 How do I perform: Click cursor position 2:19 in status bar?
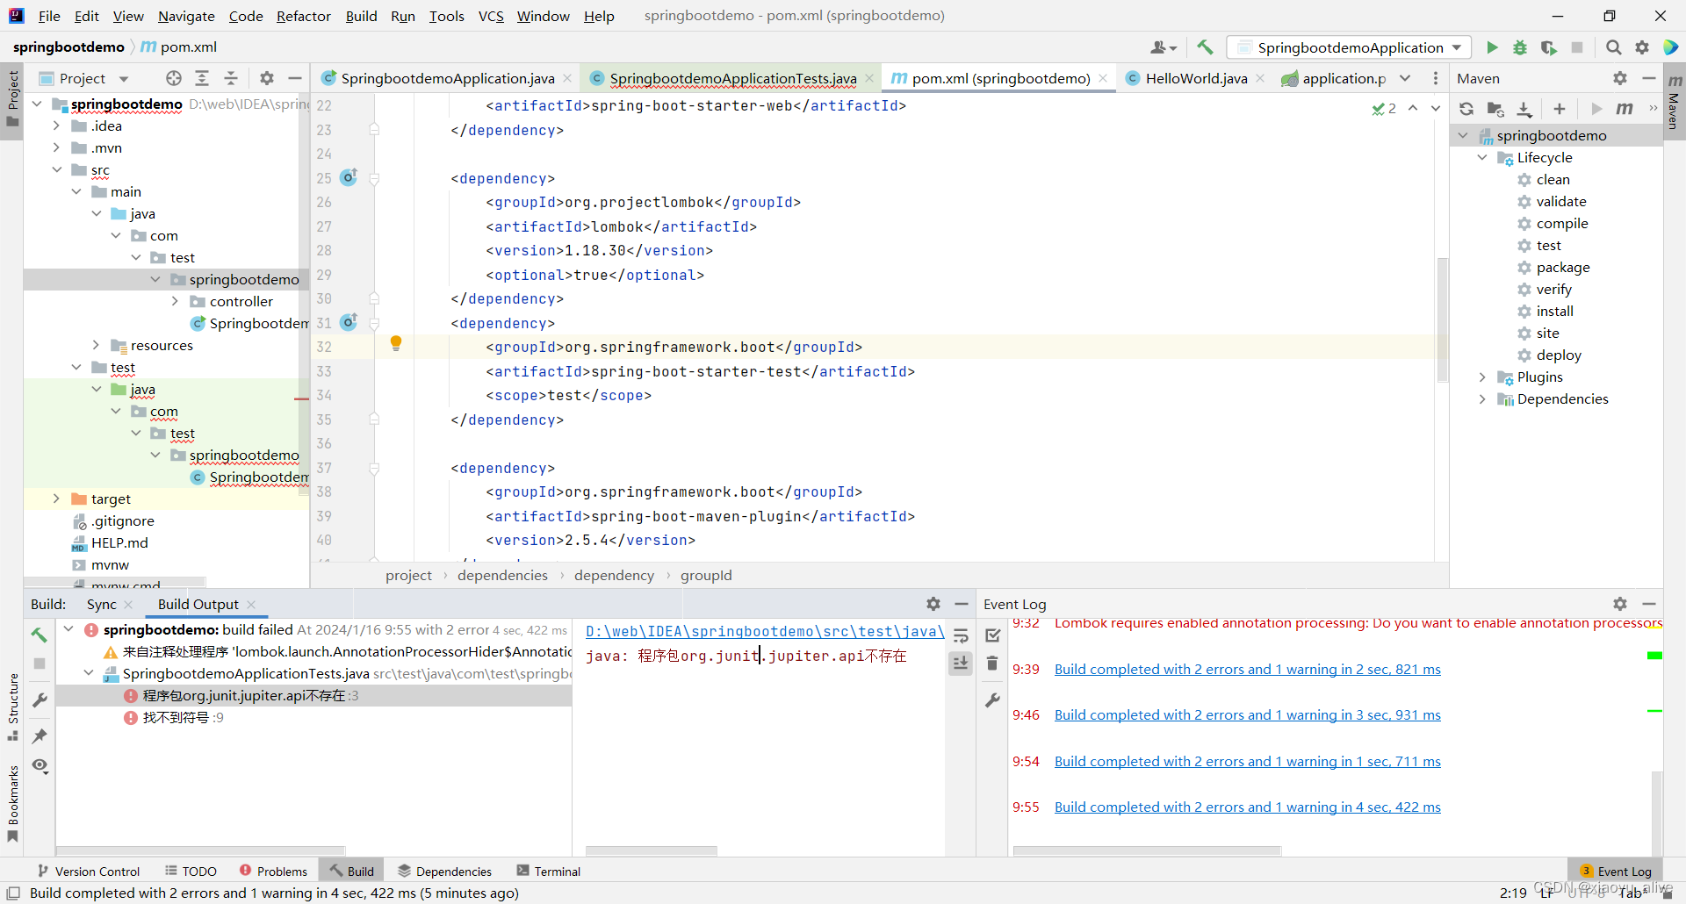click(x=1513, y=893)
